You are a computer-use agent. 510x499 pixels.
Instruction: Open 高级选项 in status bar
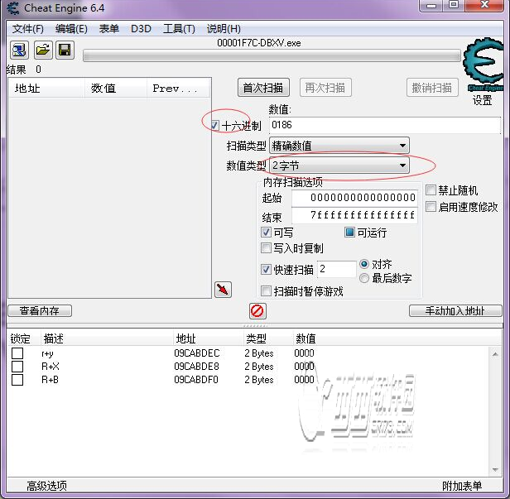(47, 486)
